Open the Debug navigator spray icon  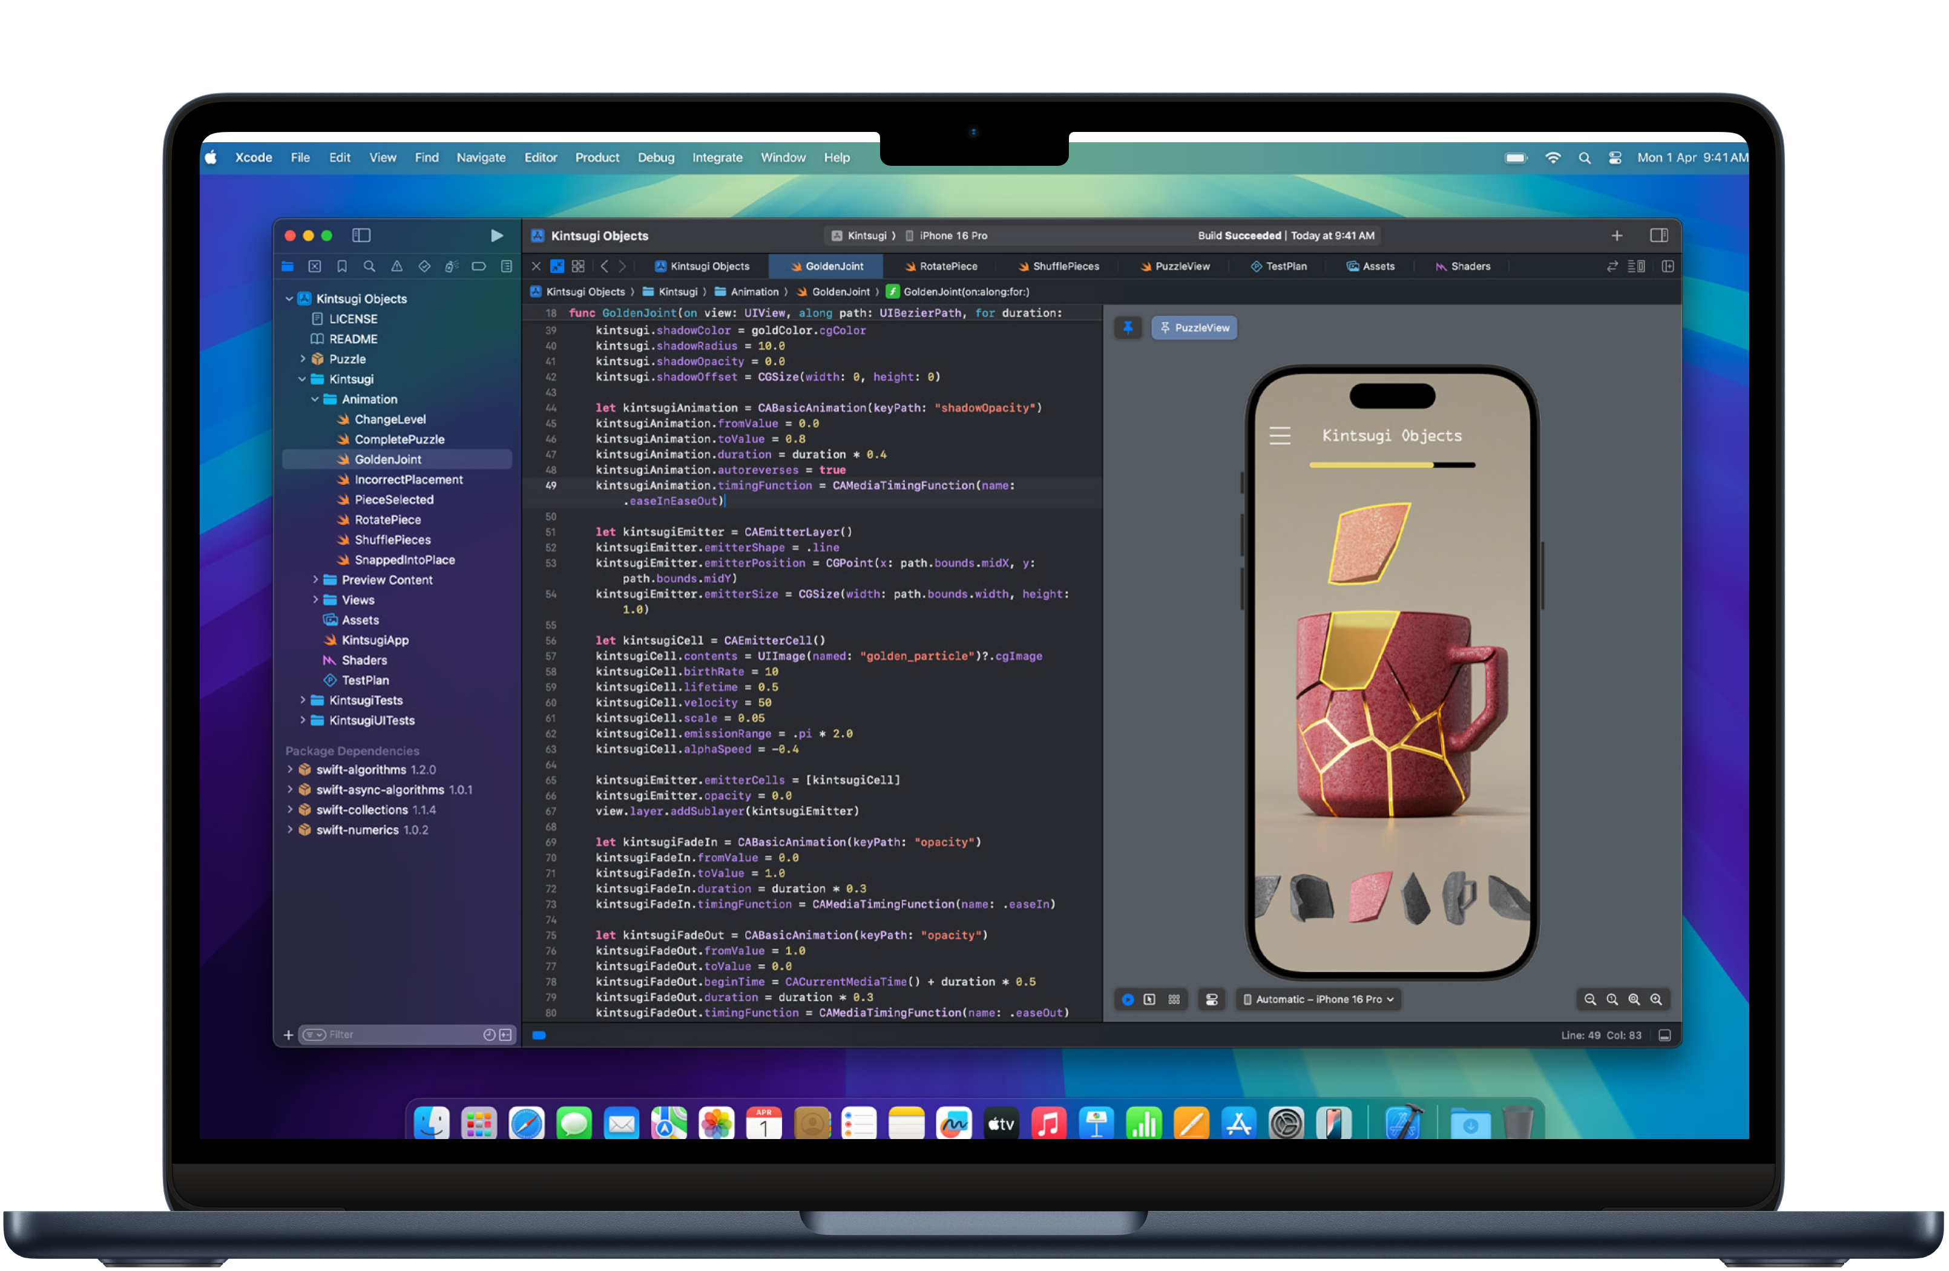pos(451,266)
